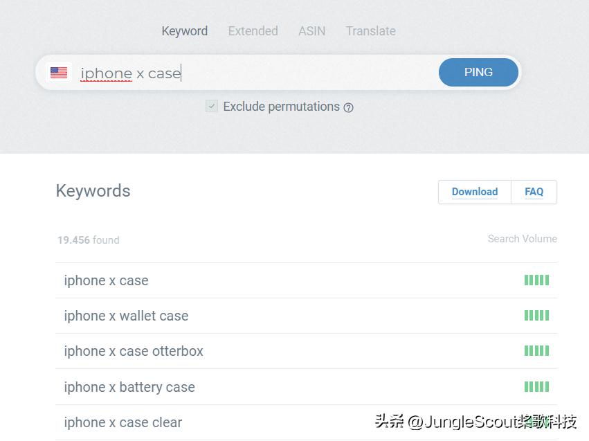Switch to the Keyword tab
This screenshot has height=441, width=589.
click(x=184, y=31)
